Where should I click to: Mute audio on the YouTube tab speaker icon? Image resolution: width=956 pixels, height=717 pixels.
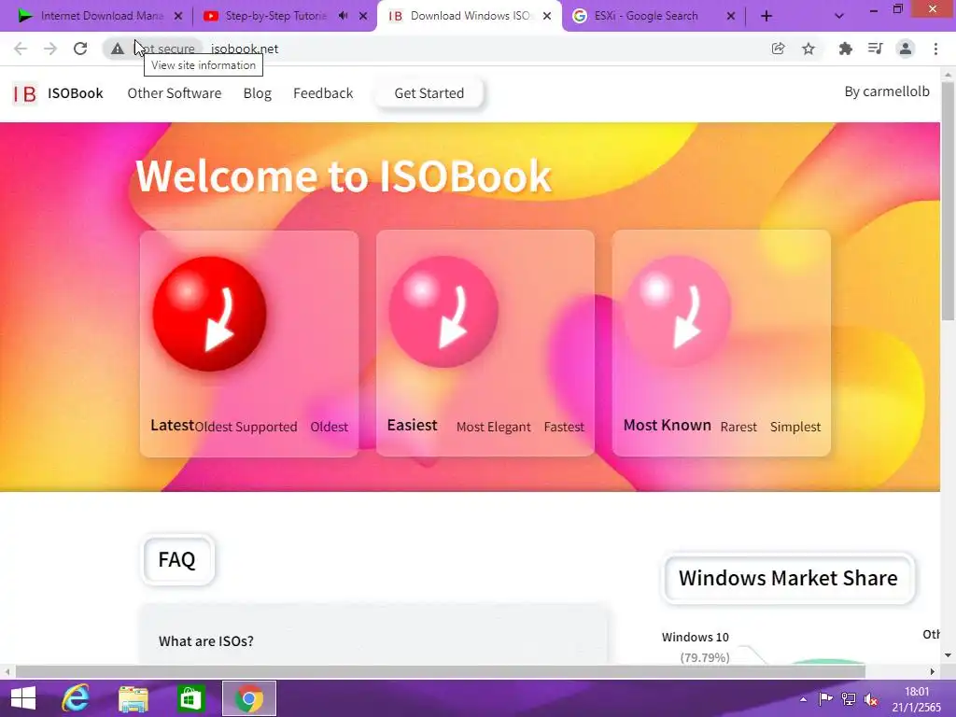(x=344, y=16)
